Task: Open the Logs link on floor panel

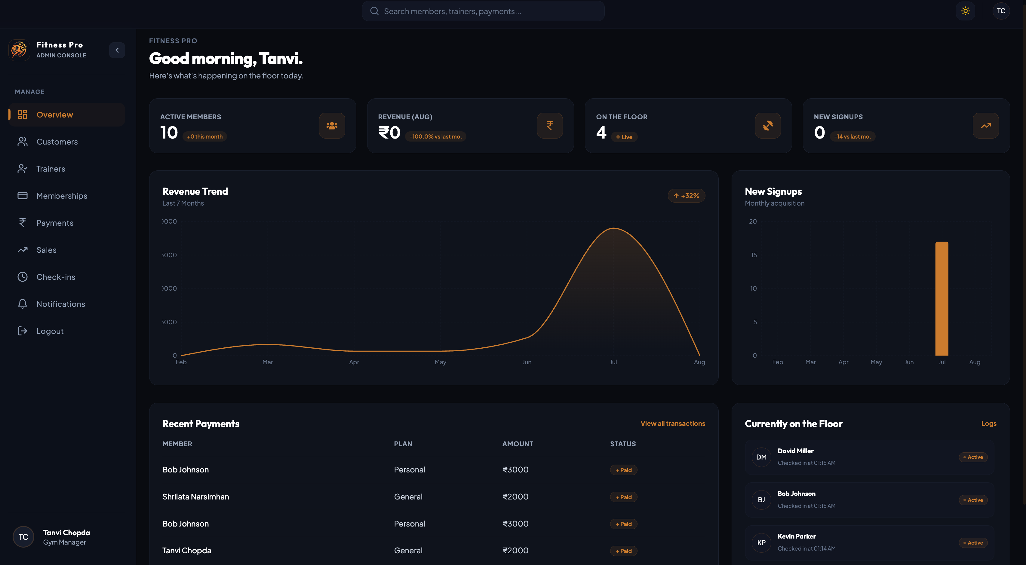Action: 988,423
